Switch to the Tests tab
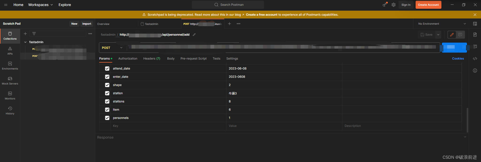This screenshot has height=162, width=481. click(216, 59)
